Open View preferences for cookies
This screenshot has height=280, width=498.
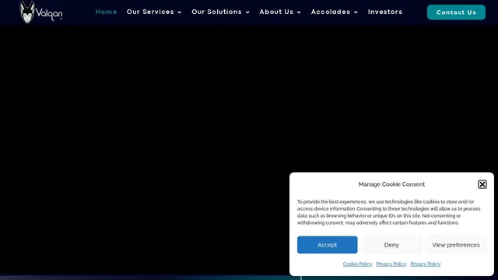click(456, 245)
